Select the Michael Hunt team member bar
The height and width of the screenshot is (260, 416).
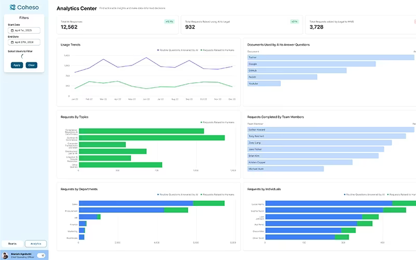click(285, 168)
